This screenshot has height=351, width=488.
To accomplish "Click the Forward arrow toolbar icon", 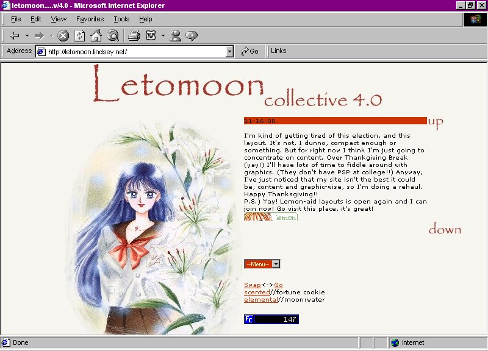I will 40,36.
